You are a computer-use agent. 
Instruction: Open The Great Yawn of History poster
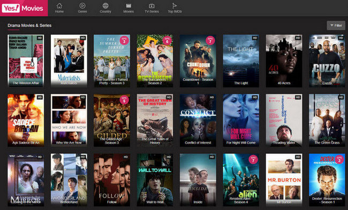(155, 120)
